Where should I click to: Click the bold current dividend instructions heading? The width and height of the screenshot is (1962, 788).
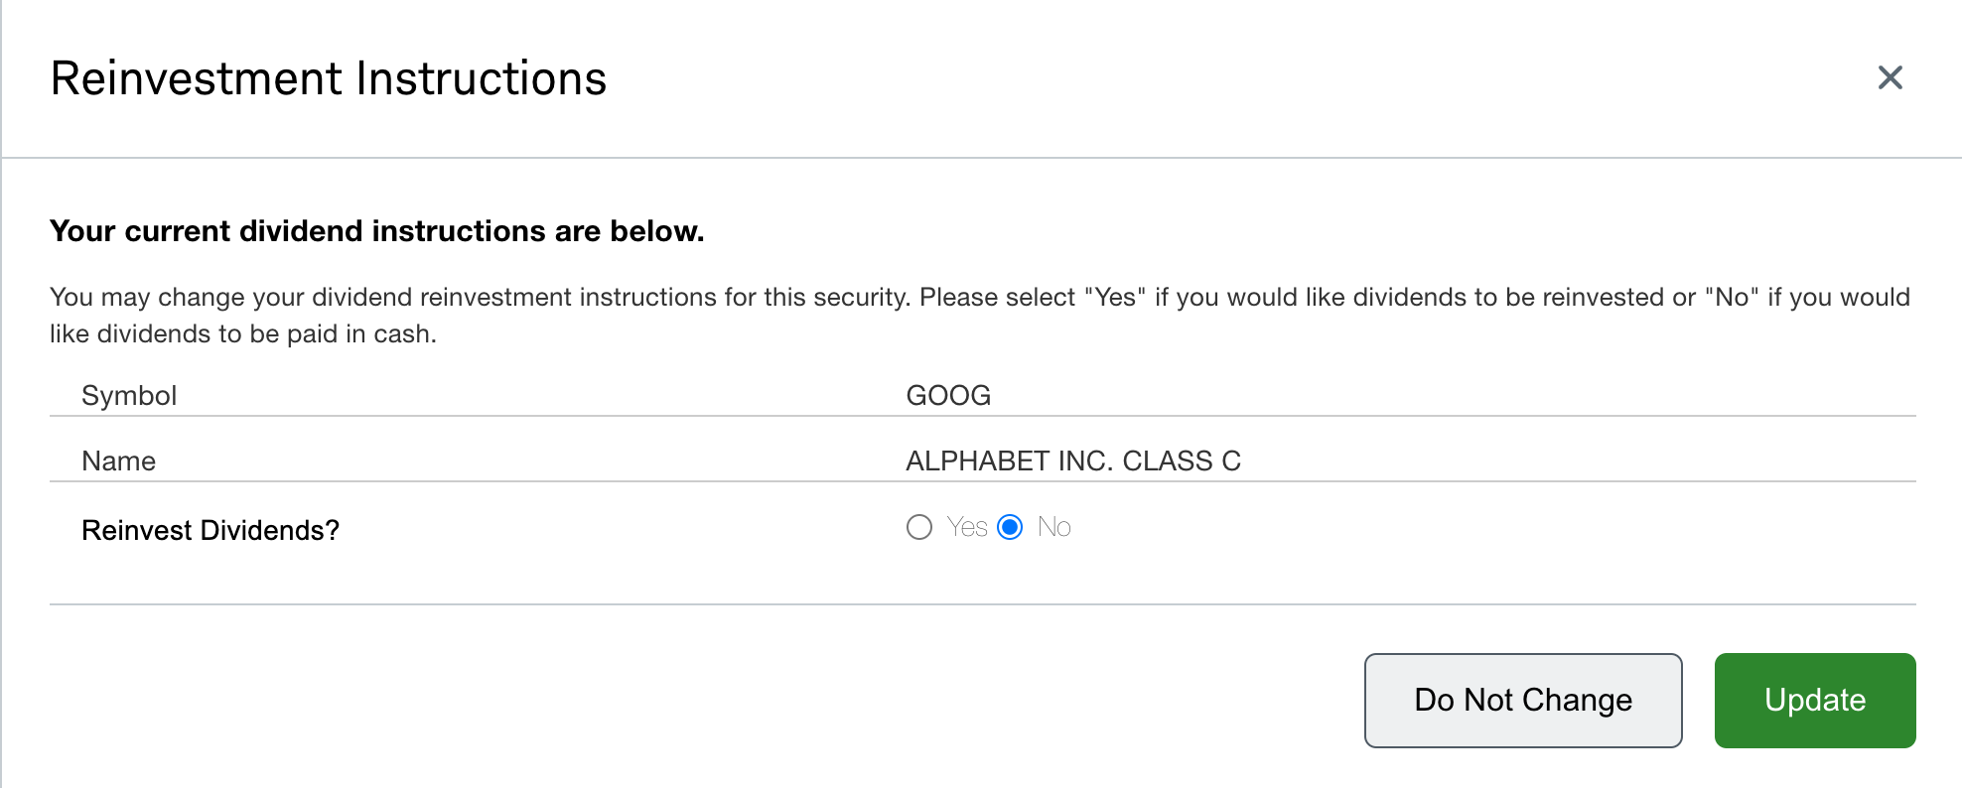click(377, 231)
